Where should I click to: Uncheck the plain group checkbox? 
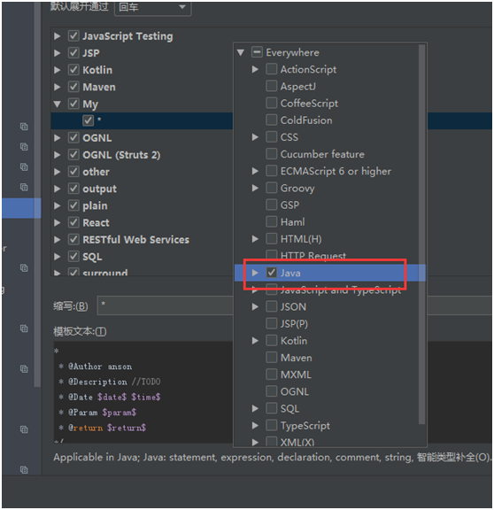click(x=73, y=205)
